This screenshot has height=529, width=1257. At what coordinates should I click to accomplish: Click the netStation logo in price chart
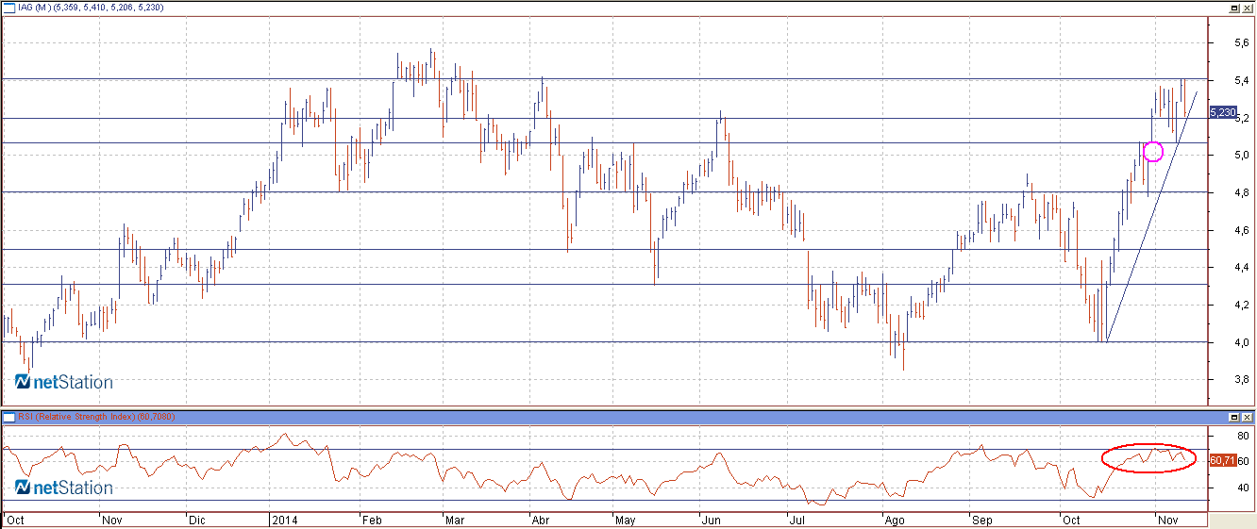(63, 382)
